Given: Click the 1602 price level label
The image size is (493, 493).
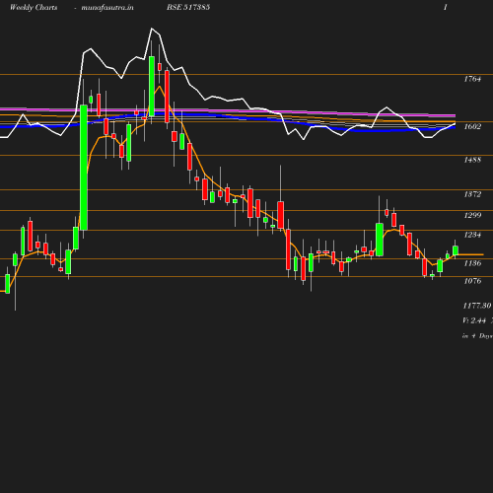Looking at the screenshot, I should (x=472, y=127).
